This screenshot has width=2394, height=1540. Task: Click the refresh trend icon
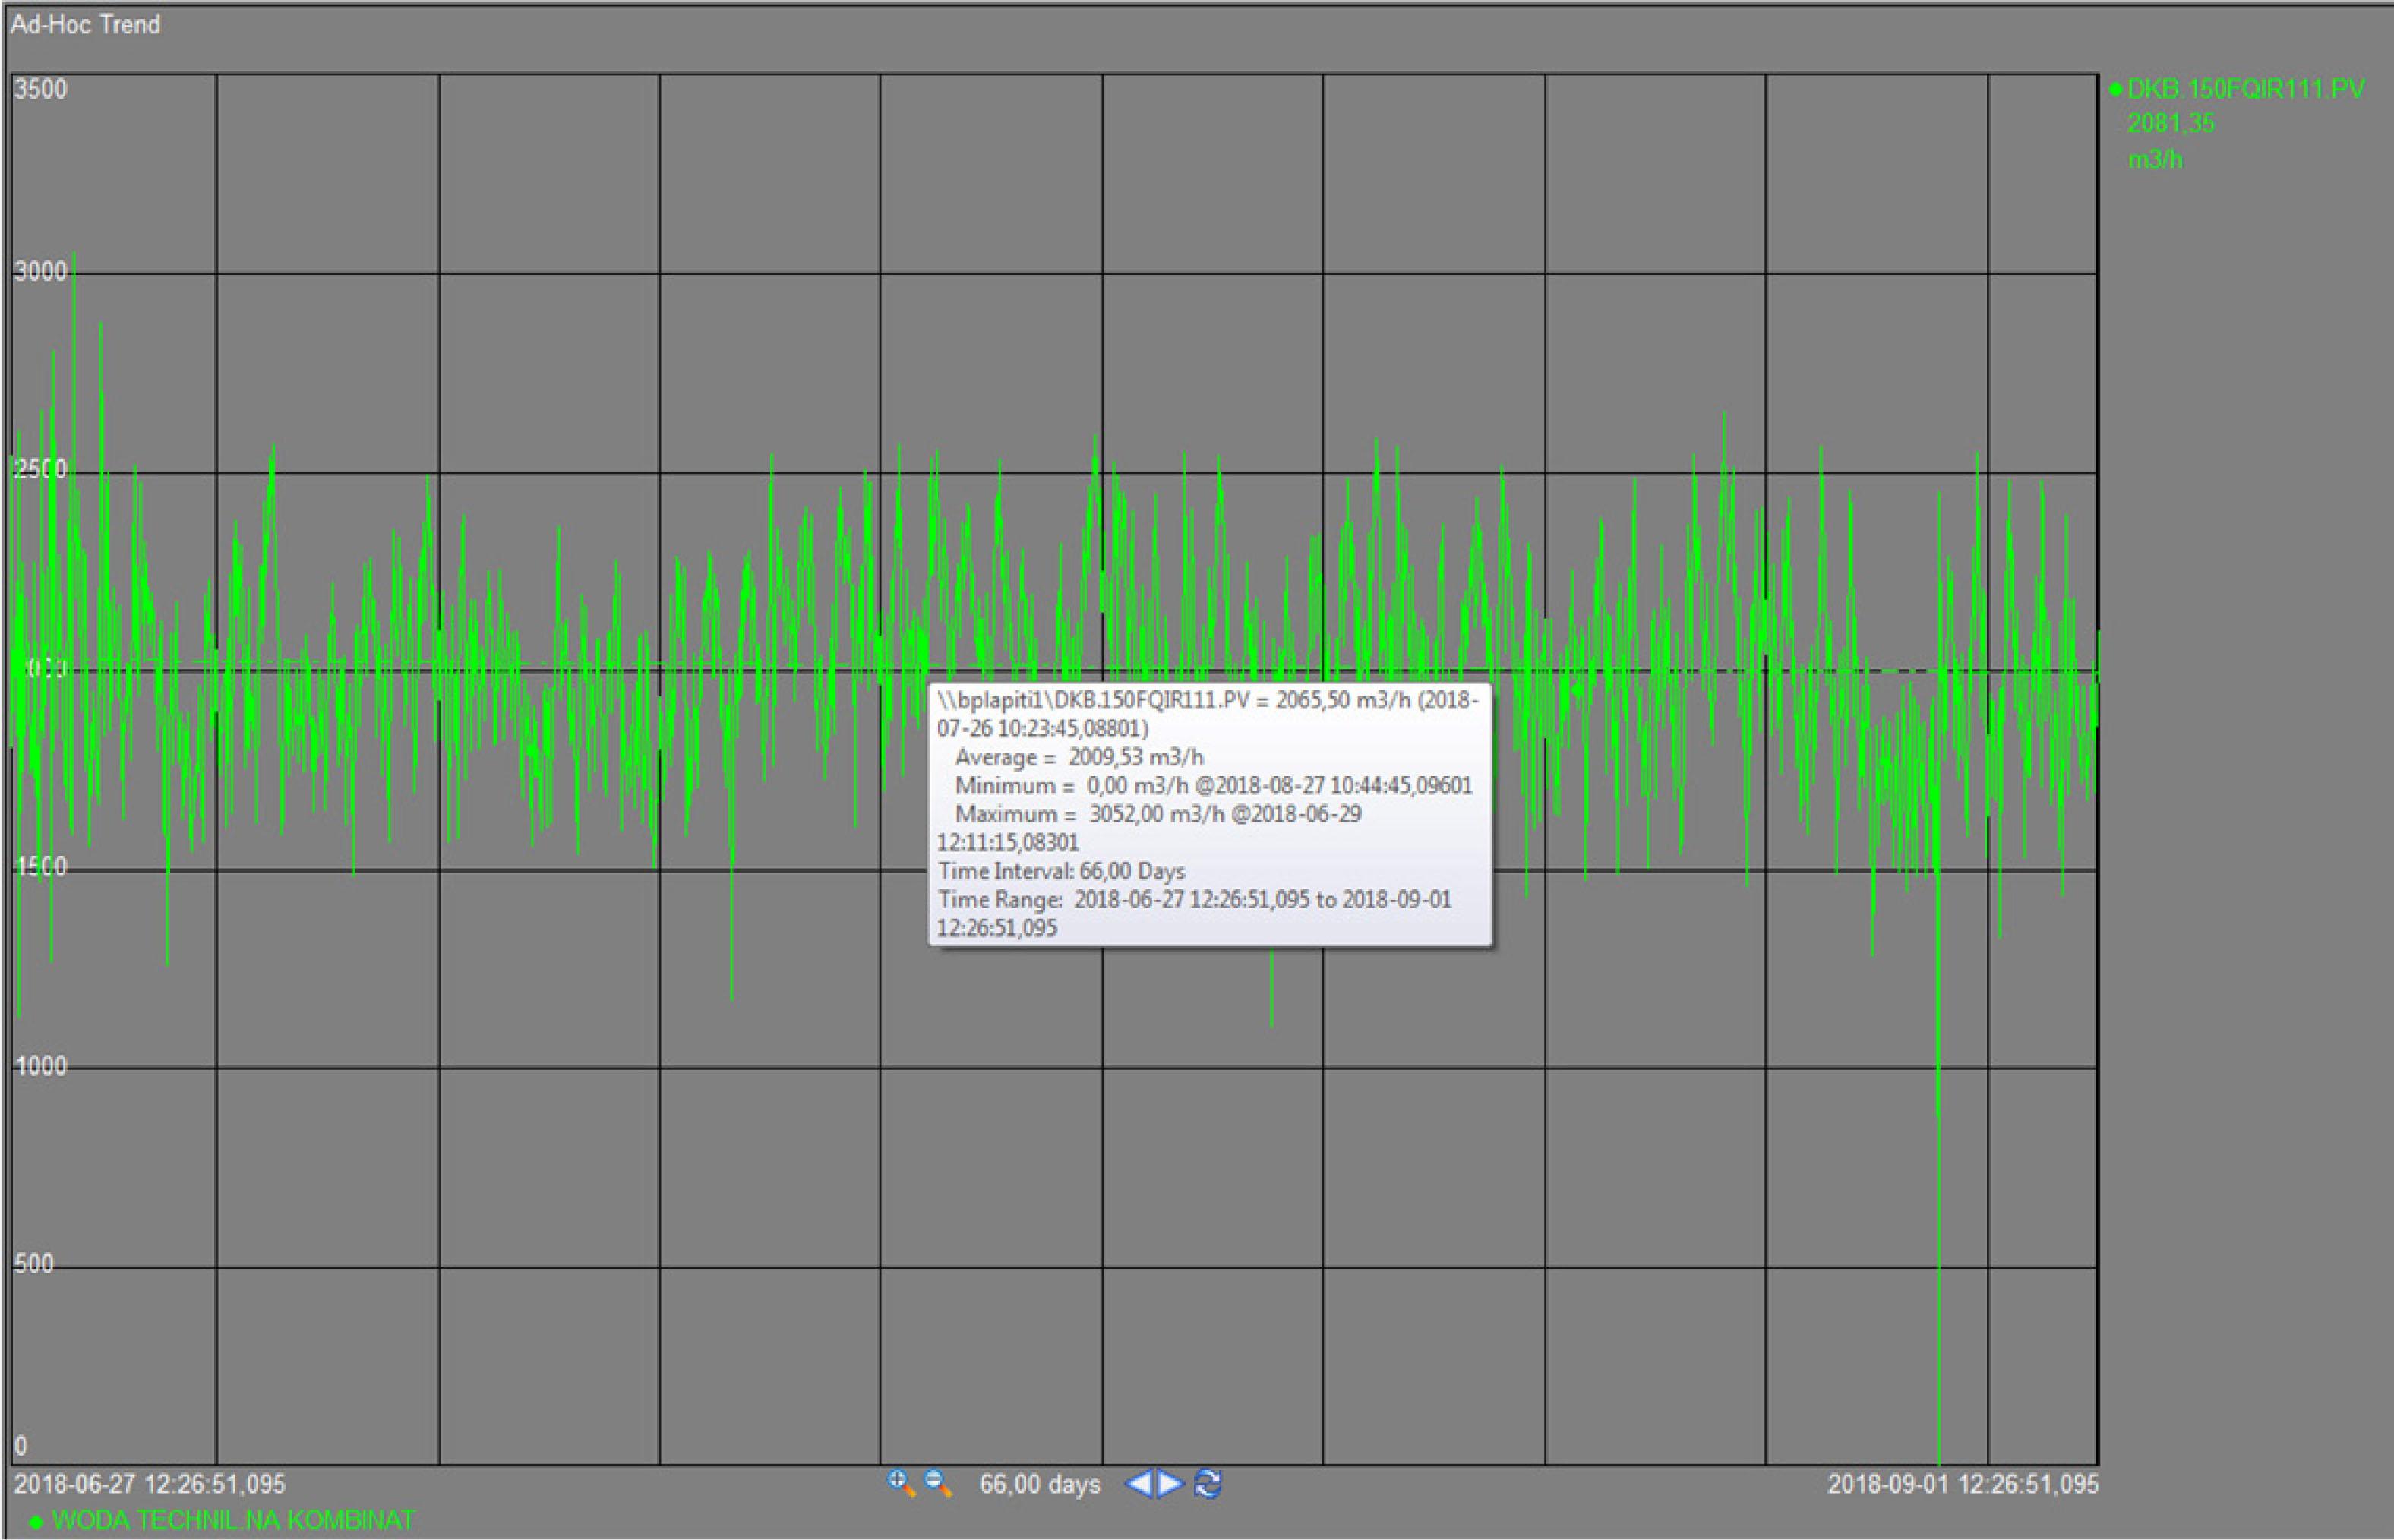click(x=1208, y=1484)
